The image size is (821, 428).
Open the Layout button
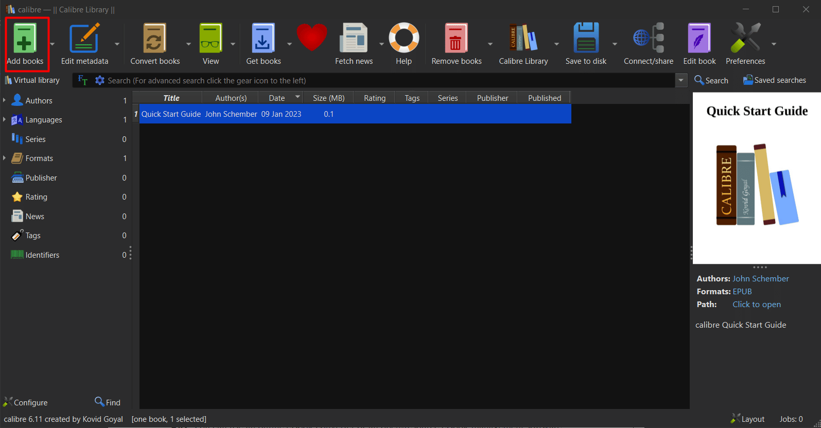point(747,419)
